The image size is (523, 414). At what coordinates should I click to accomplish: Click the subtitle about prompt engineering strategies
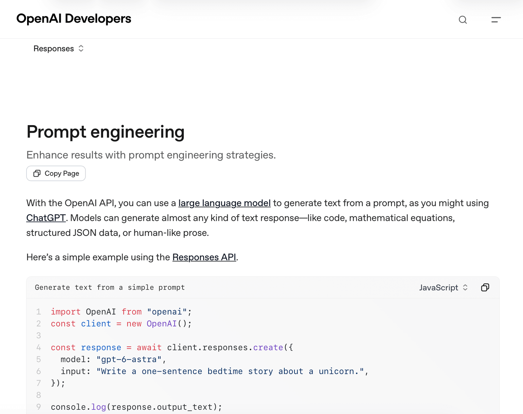[x=151, y=155]
